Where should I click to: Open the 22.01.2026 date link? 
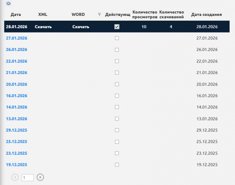click(x=17, y=61)
